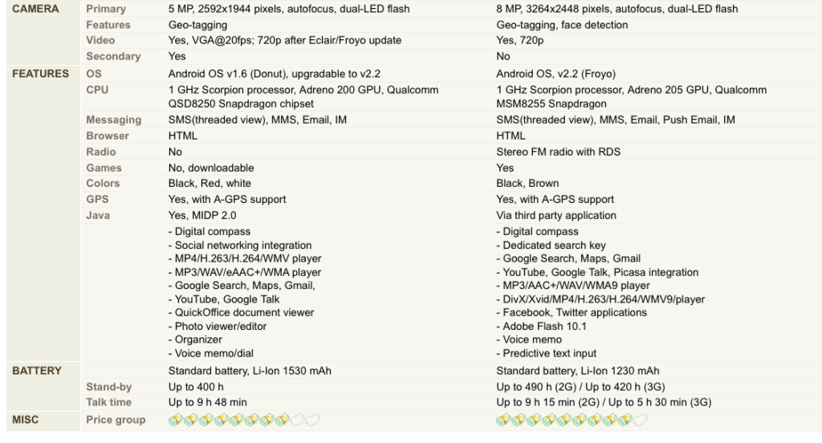Click the Radio row label
The image size is (822, 443).
(100, 152)
